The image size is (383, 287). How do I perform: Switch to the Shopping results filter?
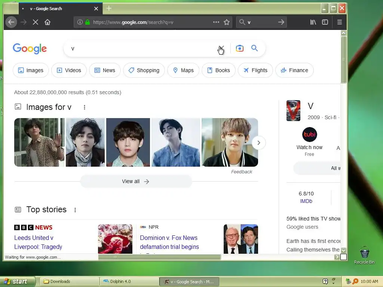[x=144, y=70]
